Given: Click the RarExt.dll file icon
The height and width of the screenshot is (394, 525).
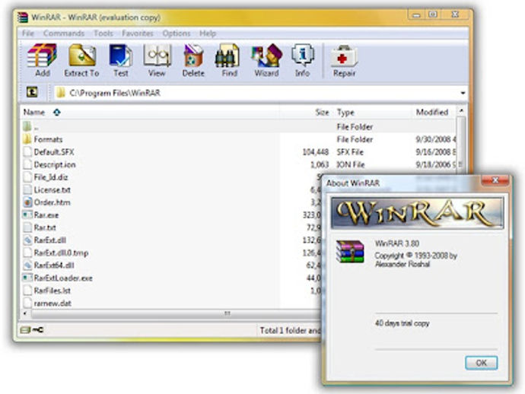Looking at the screenshot, I should point(27,240).
